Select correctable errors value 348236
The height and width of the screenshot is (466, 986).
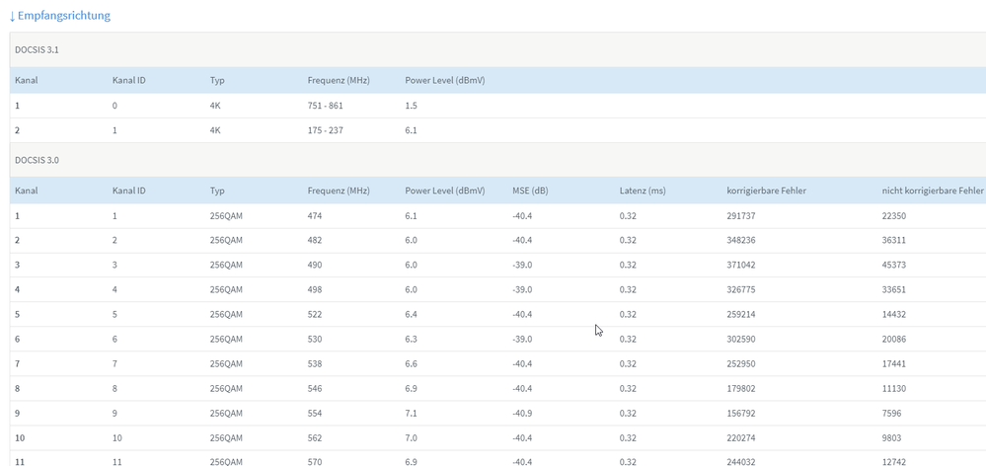pos(741,240)
